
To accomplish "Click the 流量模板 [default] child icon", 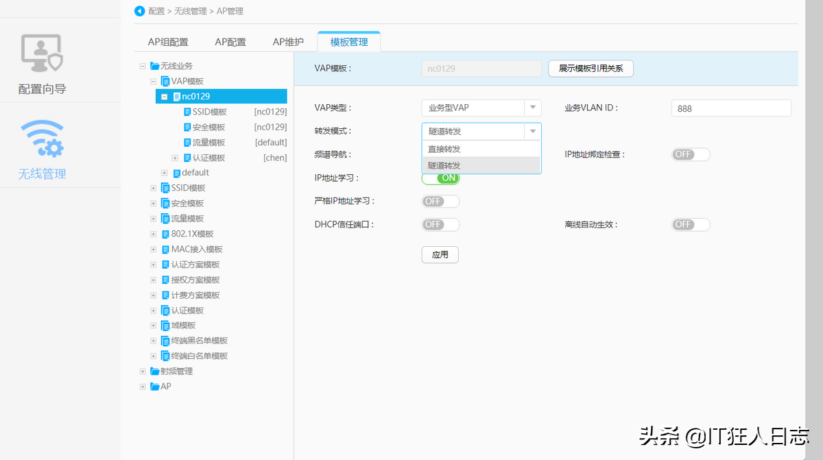I will coord(187,143).
